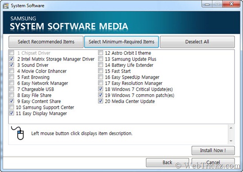Uncheck the Easy Content Share checkbox
Screen dimensions: 243x172
coord(11,101)
